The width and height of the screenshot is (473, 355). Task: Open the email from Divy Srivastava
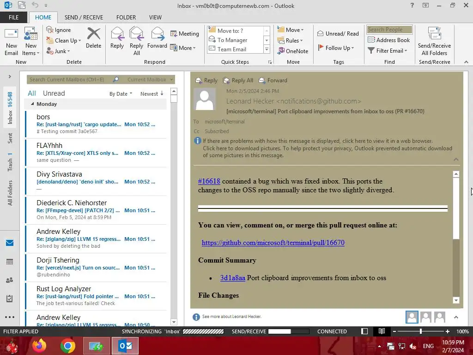point(96,181)
